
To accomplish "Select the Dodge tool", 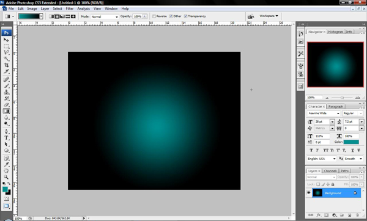I will (x=6, y=124).
